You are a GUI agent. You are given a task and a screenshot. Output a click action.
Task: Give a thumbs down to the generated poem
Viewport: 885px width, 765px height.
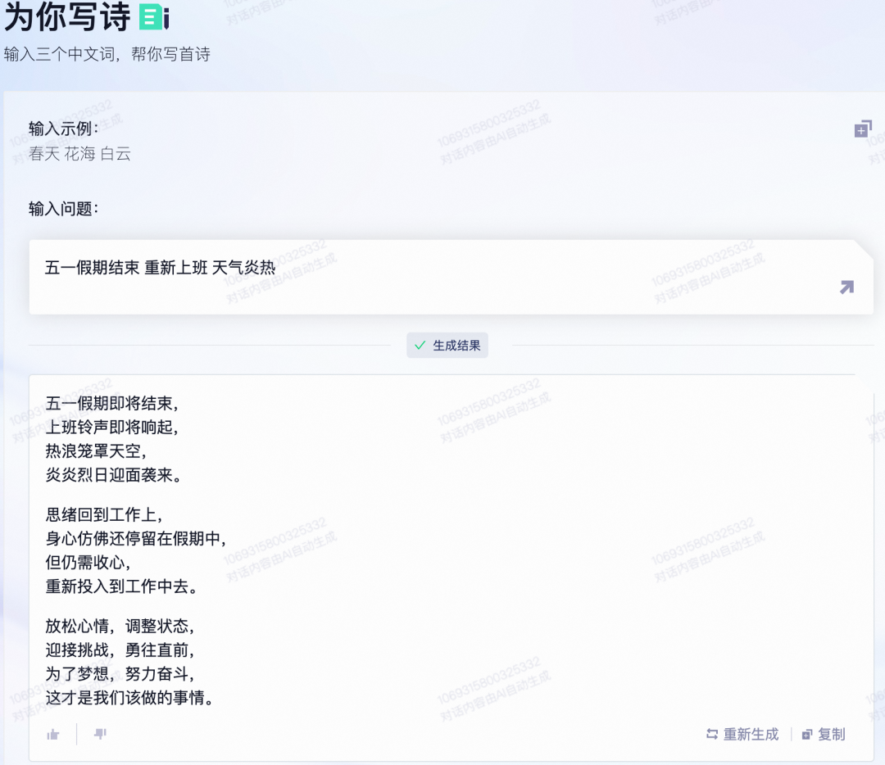[x=99, y=735]
